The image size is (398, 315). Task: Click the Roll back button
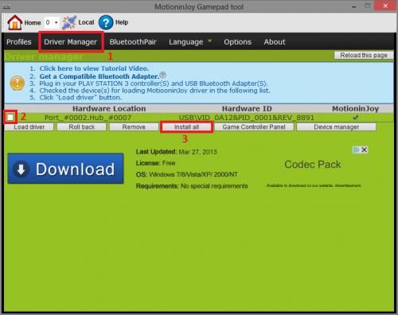[81, 127]
